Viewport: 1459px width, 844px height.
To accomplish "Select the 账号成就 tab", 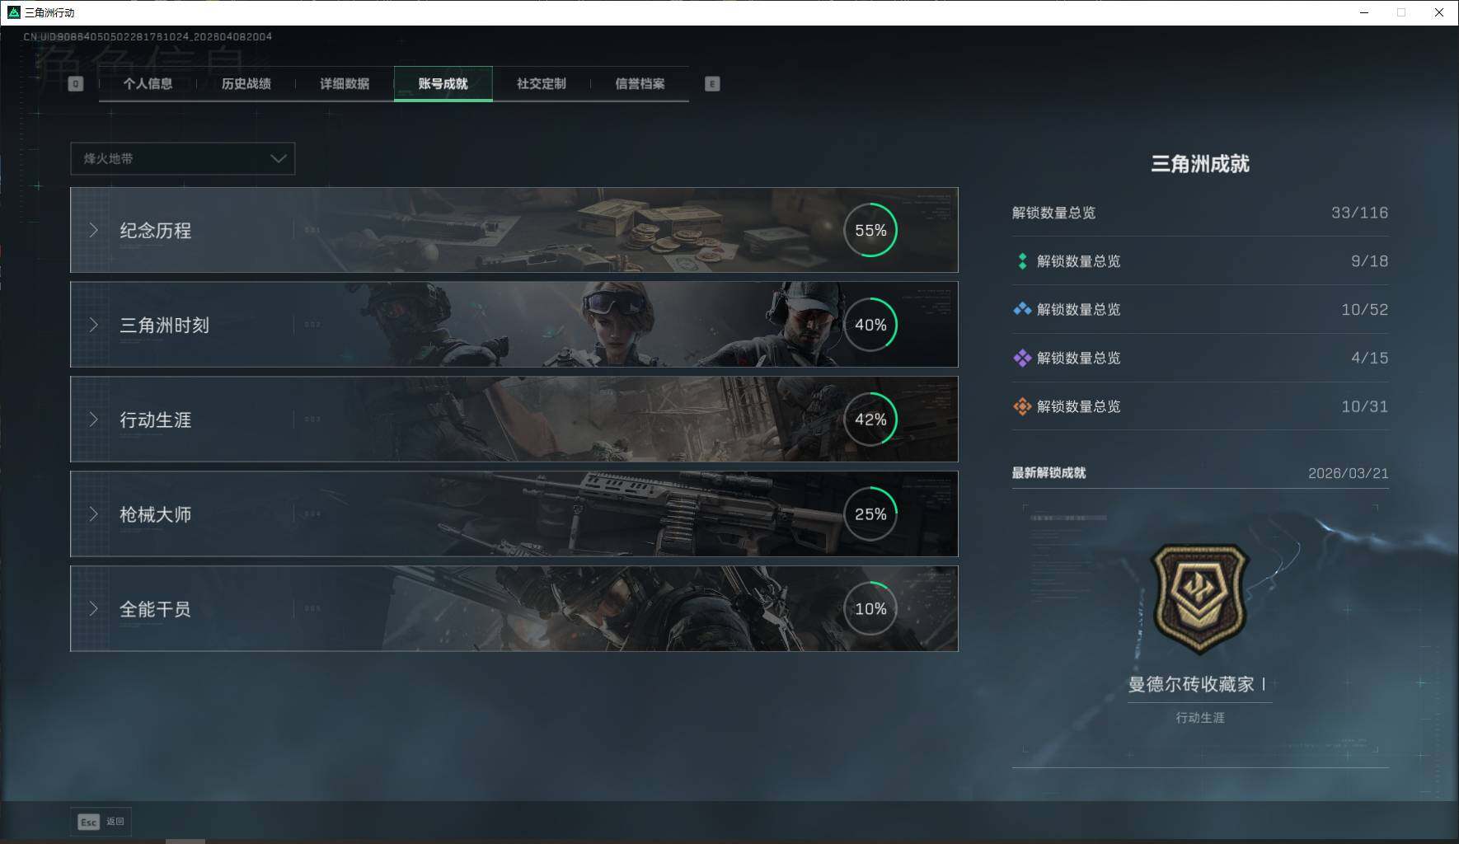I will (x=443, y=83).
